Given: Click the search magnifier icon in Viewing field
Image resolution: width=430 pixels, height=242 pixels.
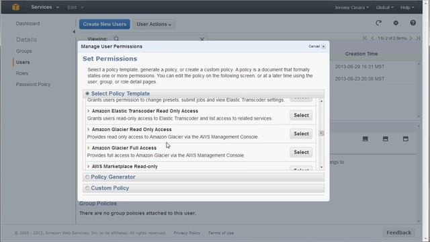Looking at the screenshot, I should 116,39.
